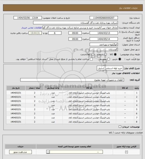Click the اعلام وضعیت مجوز توسط تامین کننده header

(74, 146)
